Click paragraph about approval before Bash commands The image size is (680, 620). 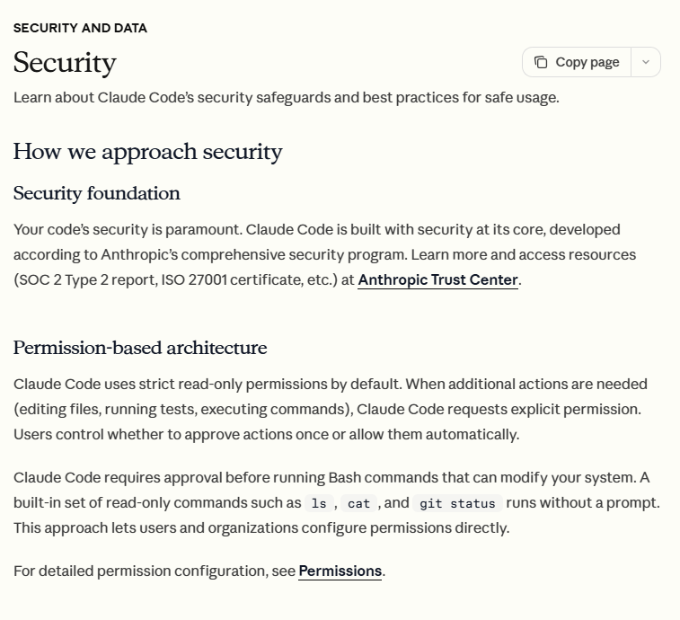(x=337, y=503)
